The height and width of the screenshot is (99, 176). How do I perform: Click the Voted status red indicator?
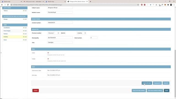48,59
